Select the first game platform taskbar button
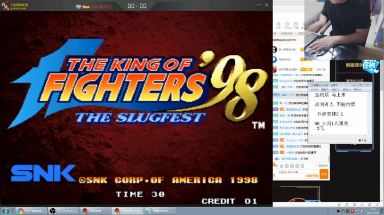The height and width of the screenshot is (215, 384). (96, 211)
